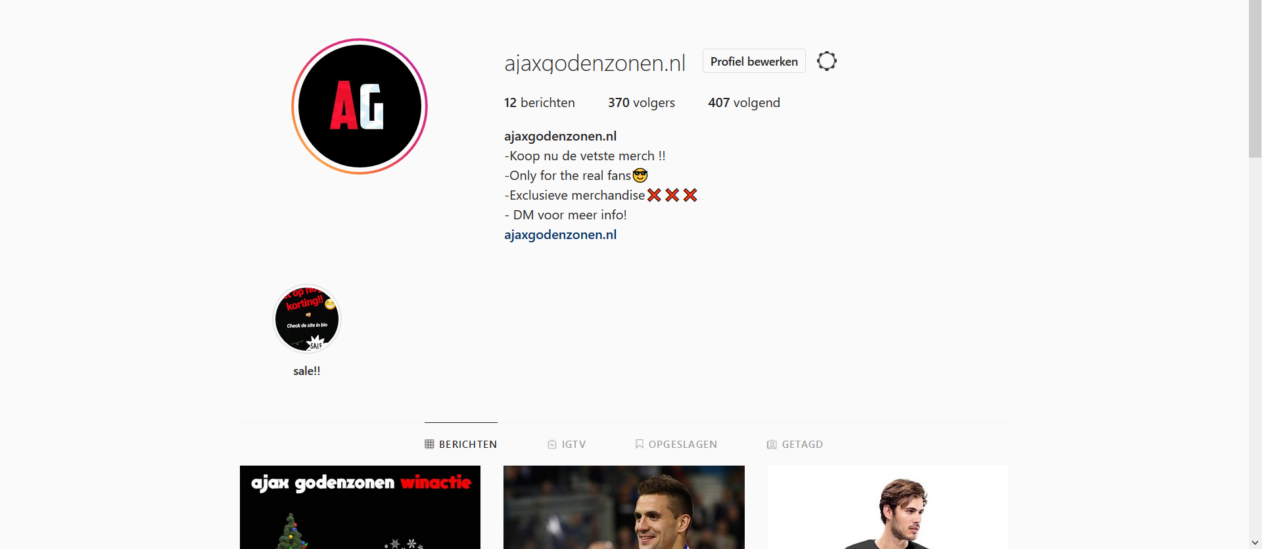This screenshot has height=549, width=1262.
Task: Click the Getagd tagged-person icon
Action: tap(772, 445)
